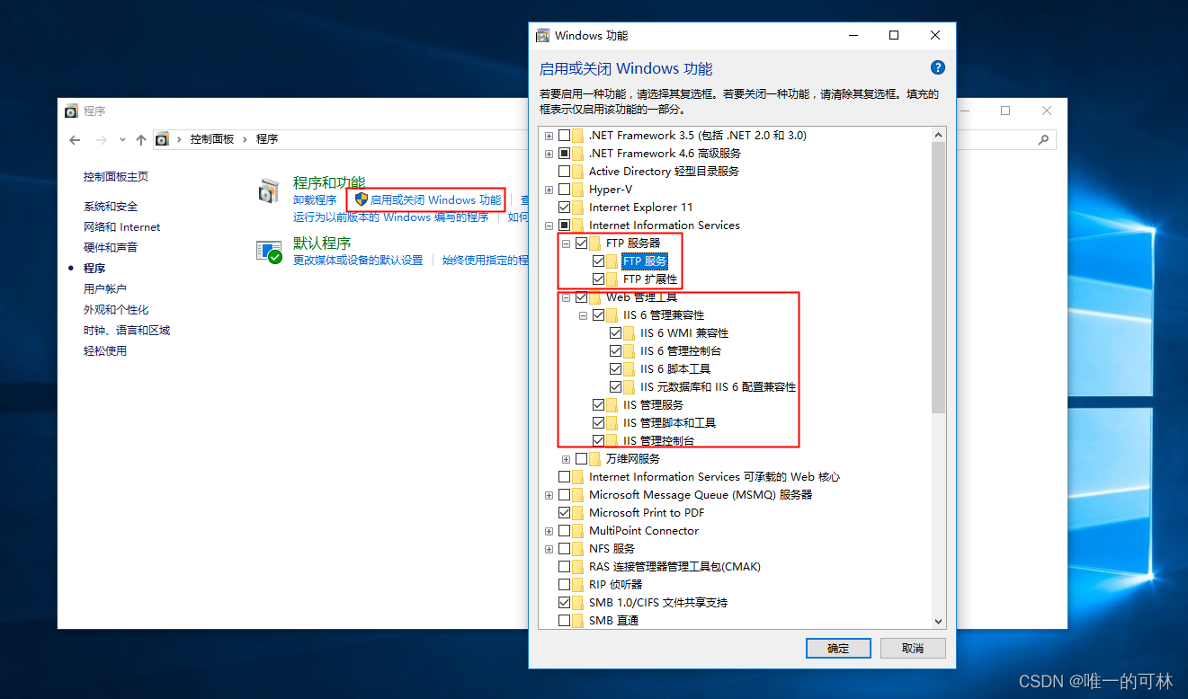This screenshot has height=699, width=1188.
Task: Click the blue help question mark icon
Action: coord(937,68)
